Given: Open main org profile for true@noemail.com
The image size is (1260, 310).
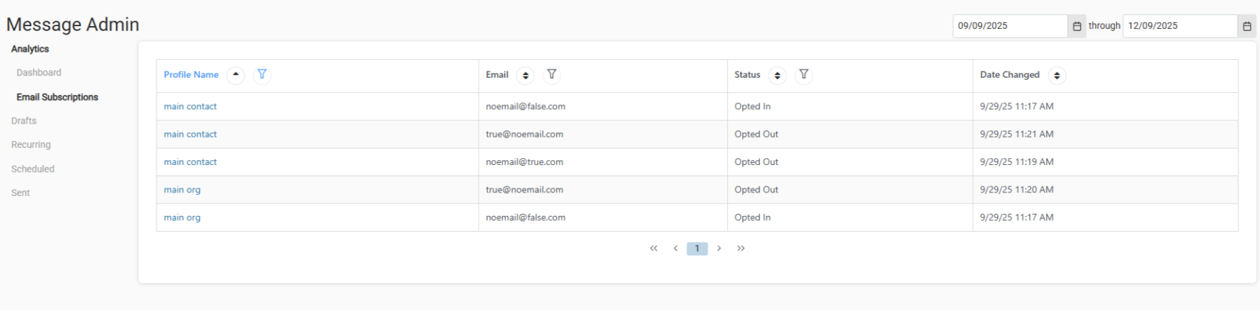Looking at the screenshot, I should click(182, 190).
